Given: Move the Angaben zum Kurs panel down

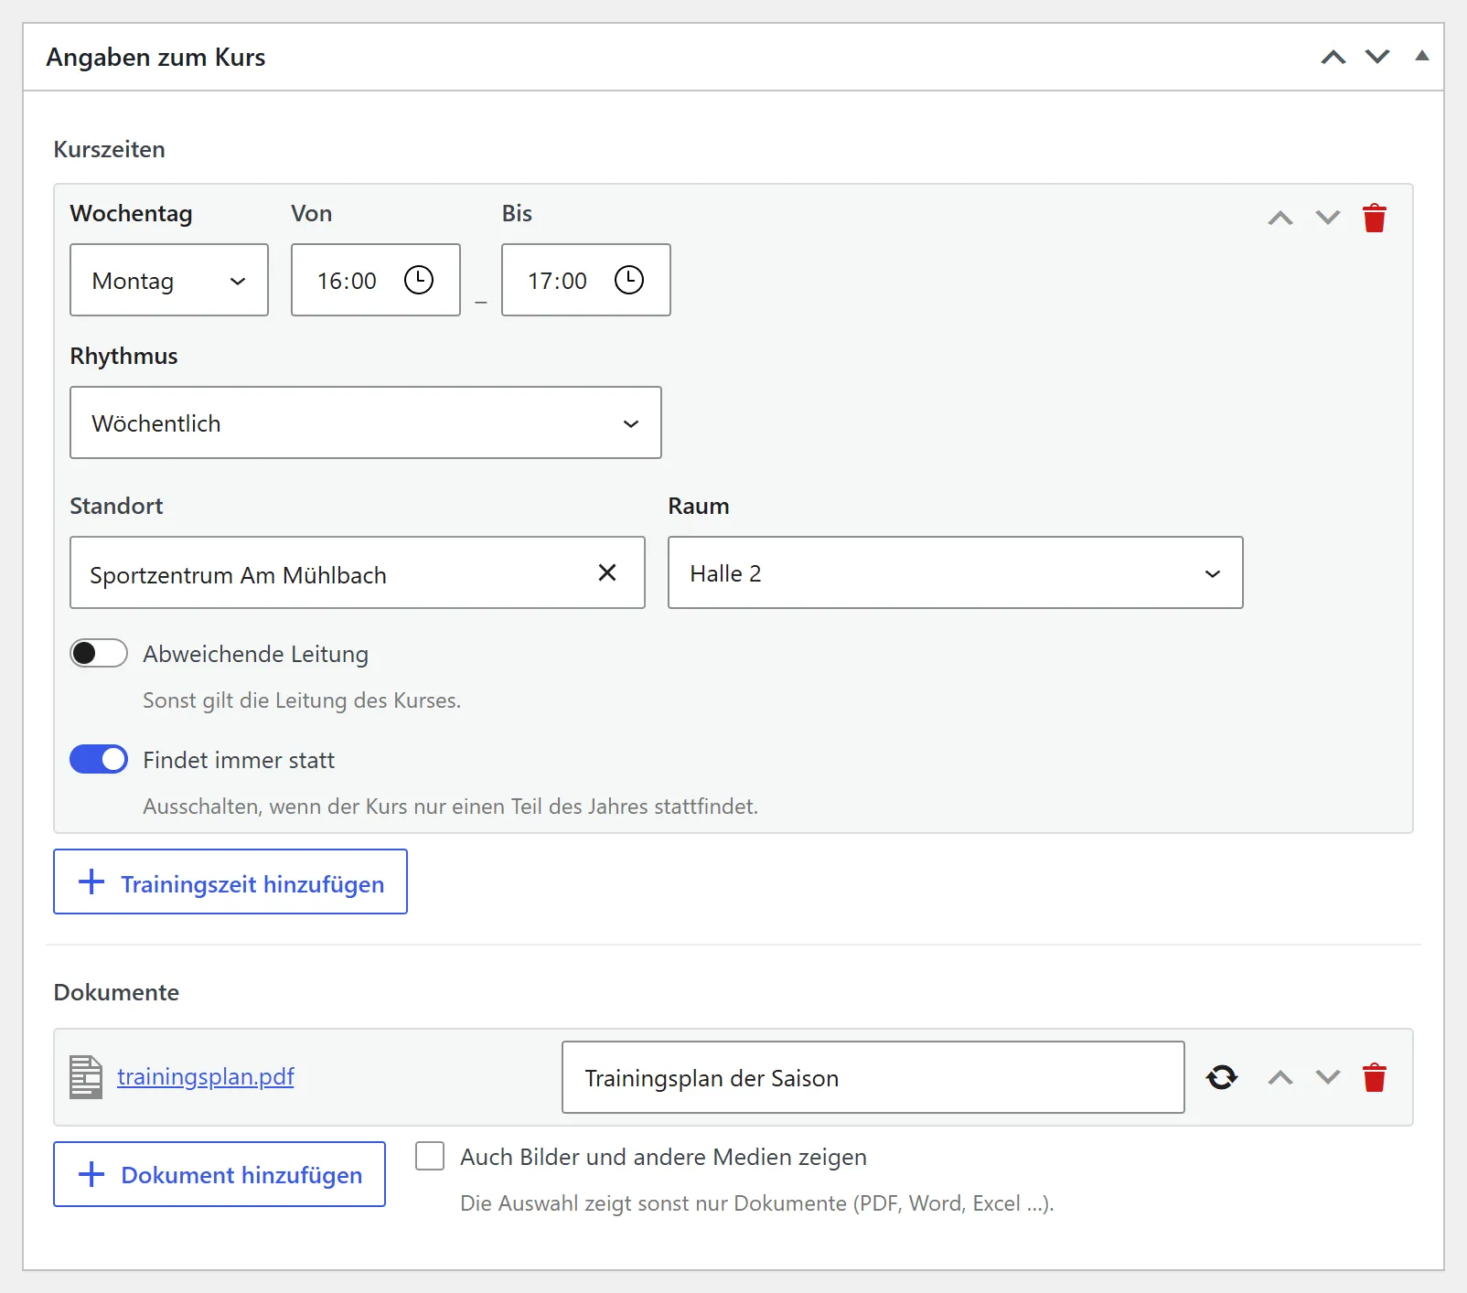Looking at the screenshot, I should pos(1377,58).
